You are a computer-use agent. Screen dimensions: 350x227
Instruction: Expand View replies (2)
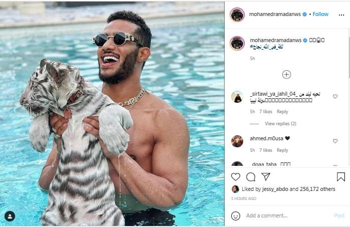click(280, 123)
